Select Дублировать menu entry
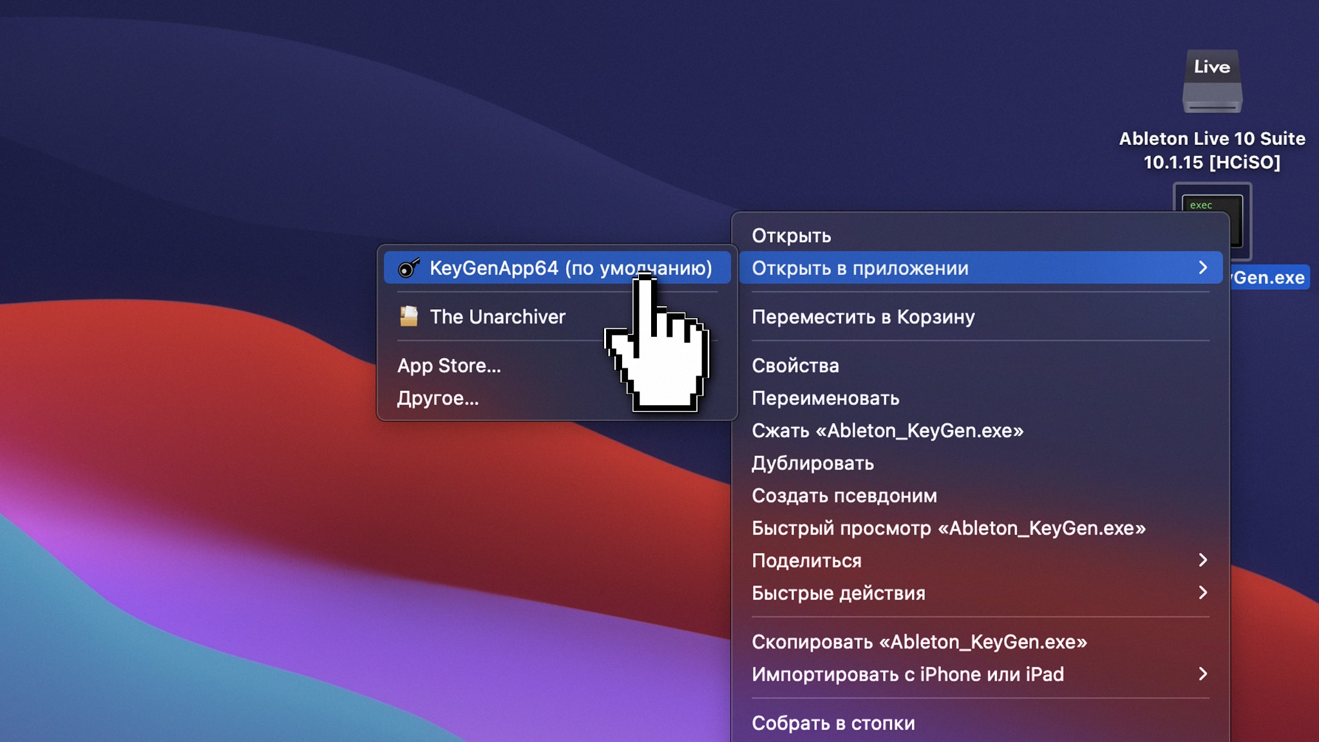 click(x=813, y=463)
